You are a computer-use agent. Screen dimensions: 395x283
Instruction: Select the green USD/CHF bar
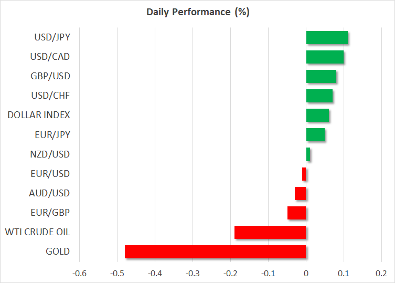(319, 96)
